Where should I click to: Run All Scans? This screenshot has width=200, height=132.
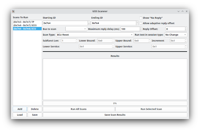pos(79,109)
